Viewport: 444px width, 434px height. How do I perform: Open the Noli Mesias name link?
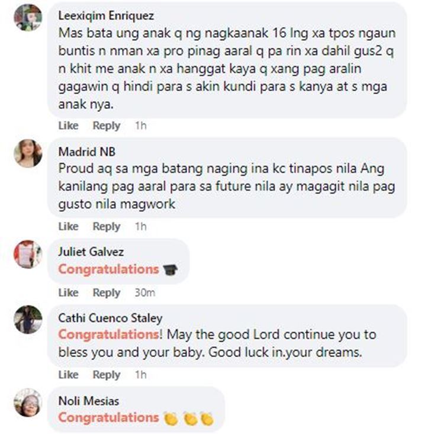click(x=89, y=401)
